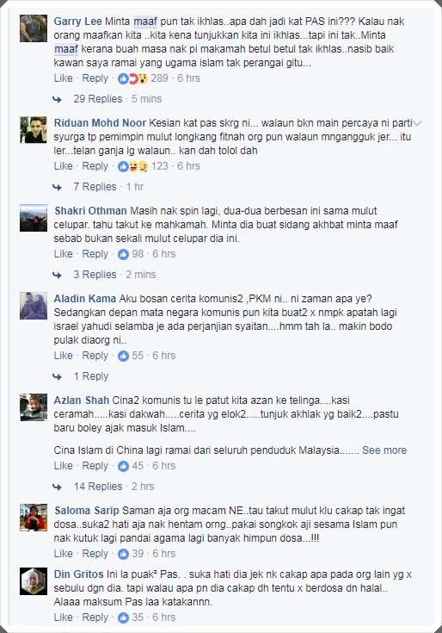Click the like thumb icon showing 98
442x633 pixels.
(123, 254)
